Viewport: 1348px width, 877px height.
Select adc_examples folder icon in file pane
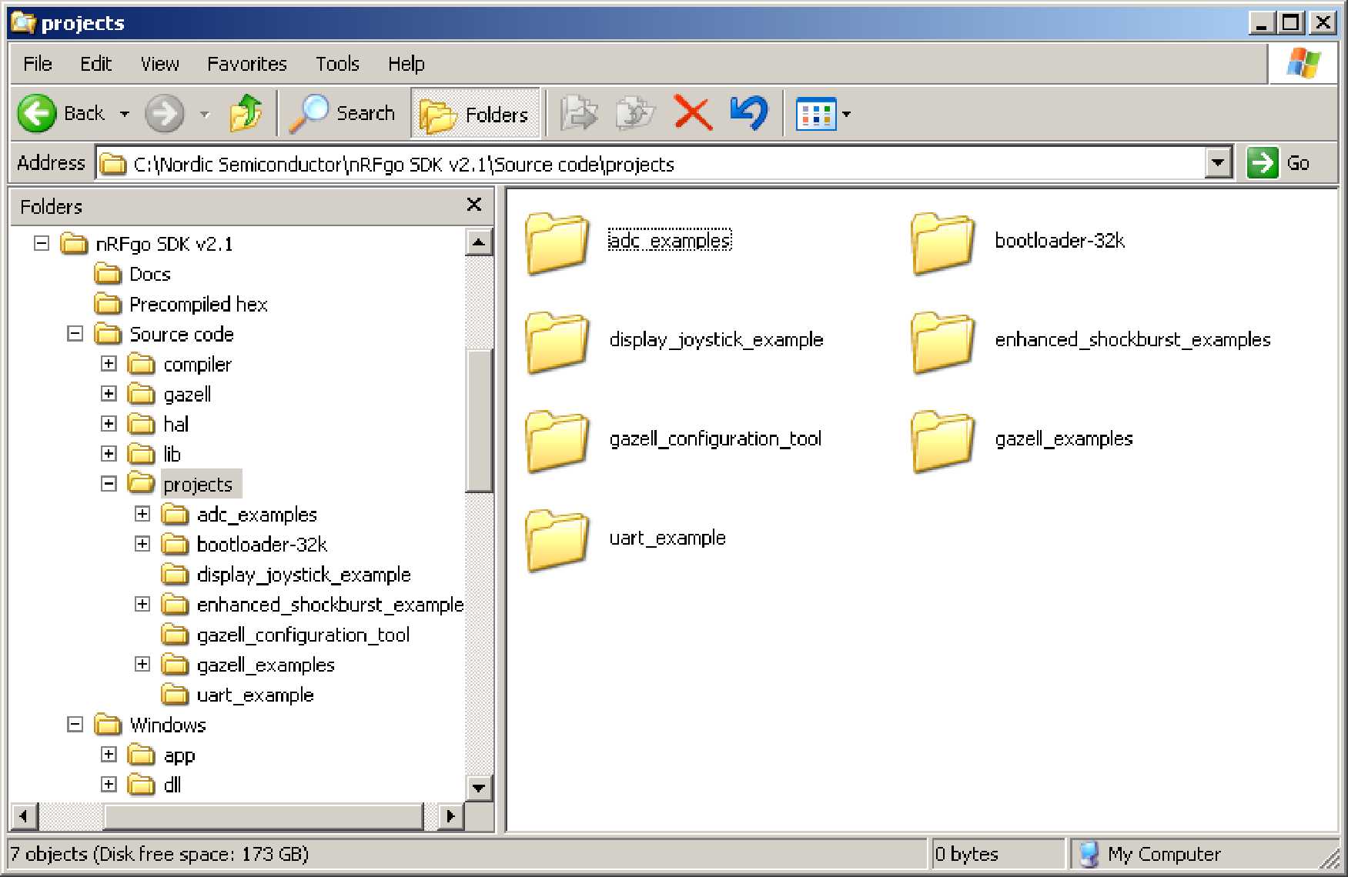[557, 244]
